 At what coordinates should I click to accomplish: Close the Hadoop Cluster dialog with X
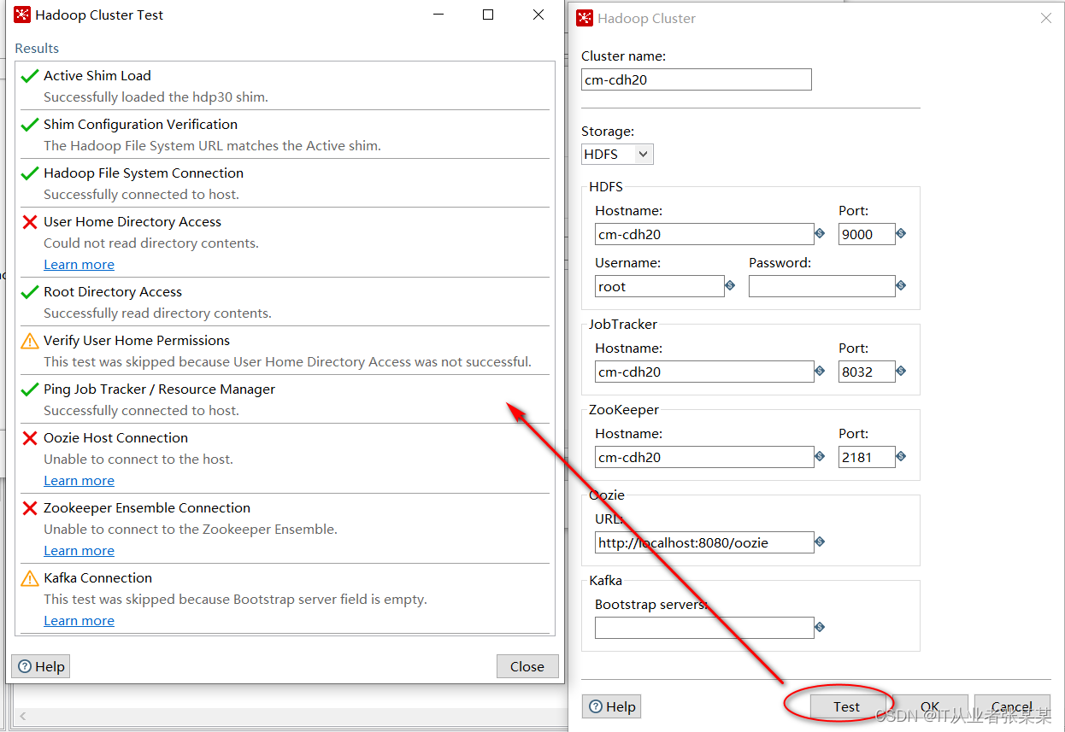[1045, 18]
